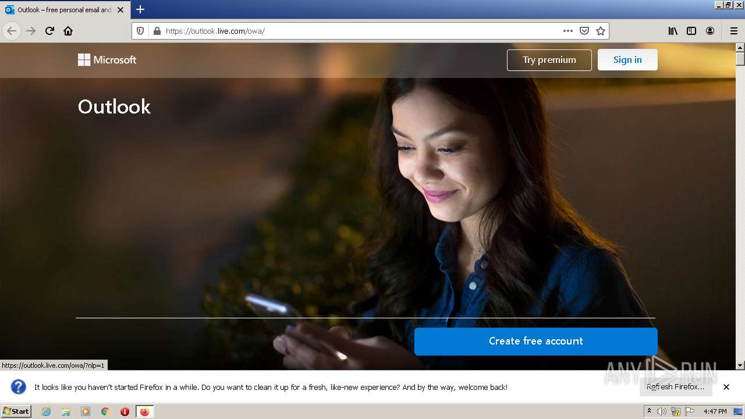Viewport: 745px width, 419px height.
Task: Select Firefox taskbar button
Action: coord(145,411)
